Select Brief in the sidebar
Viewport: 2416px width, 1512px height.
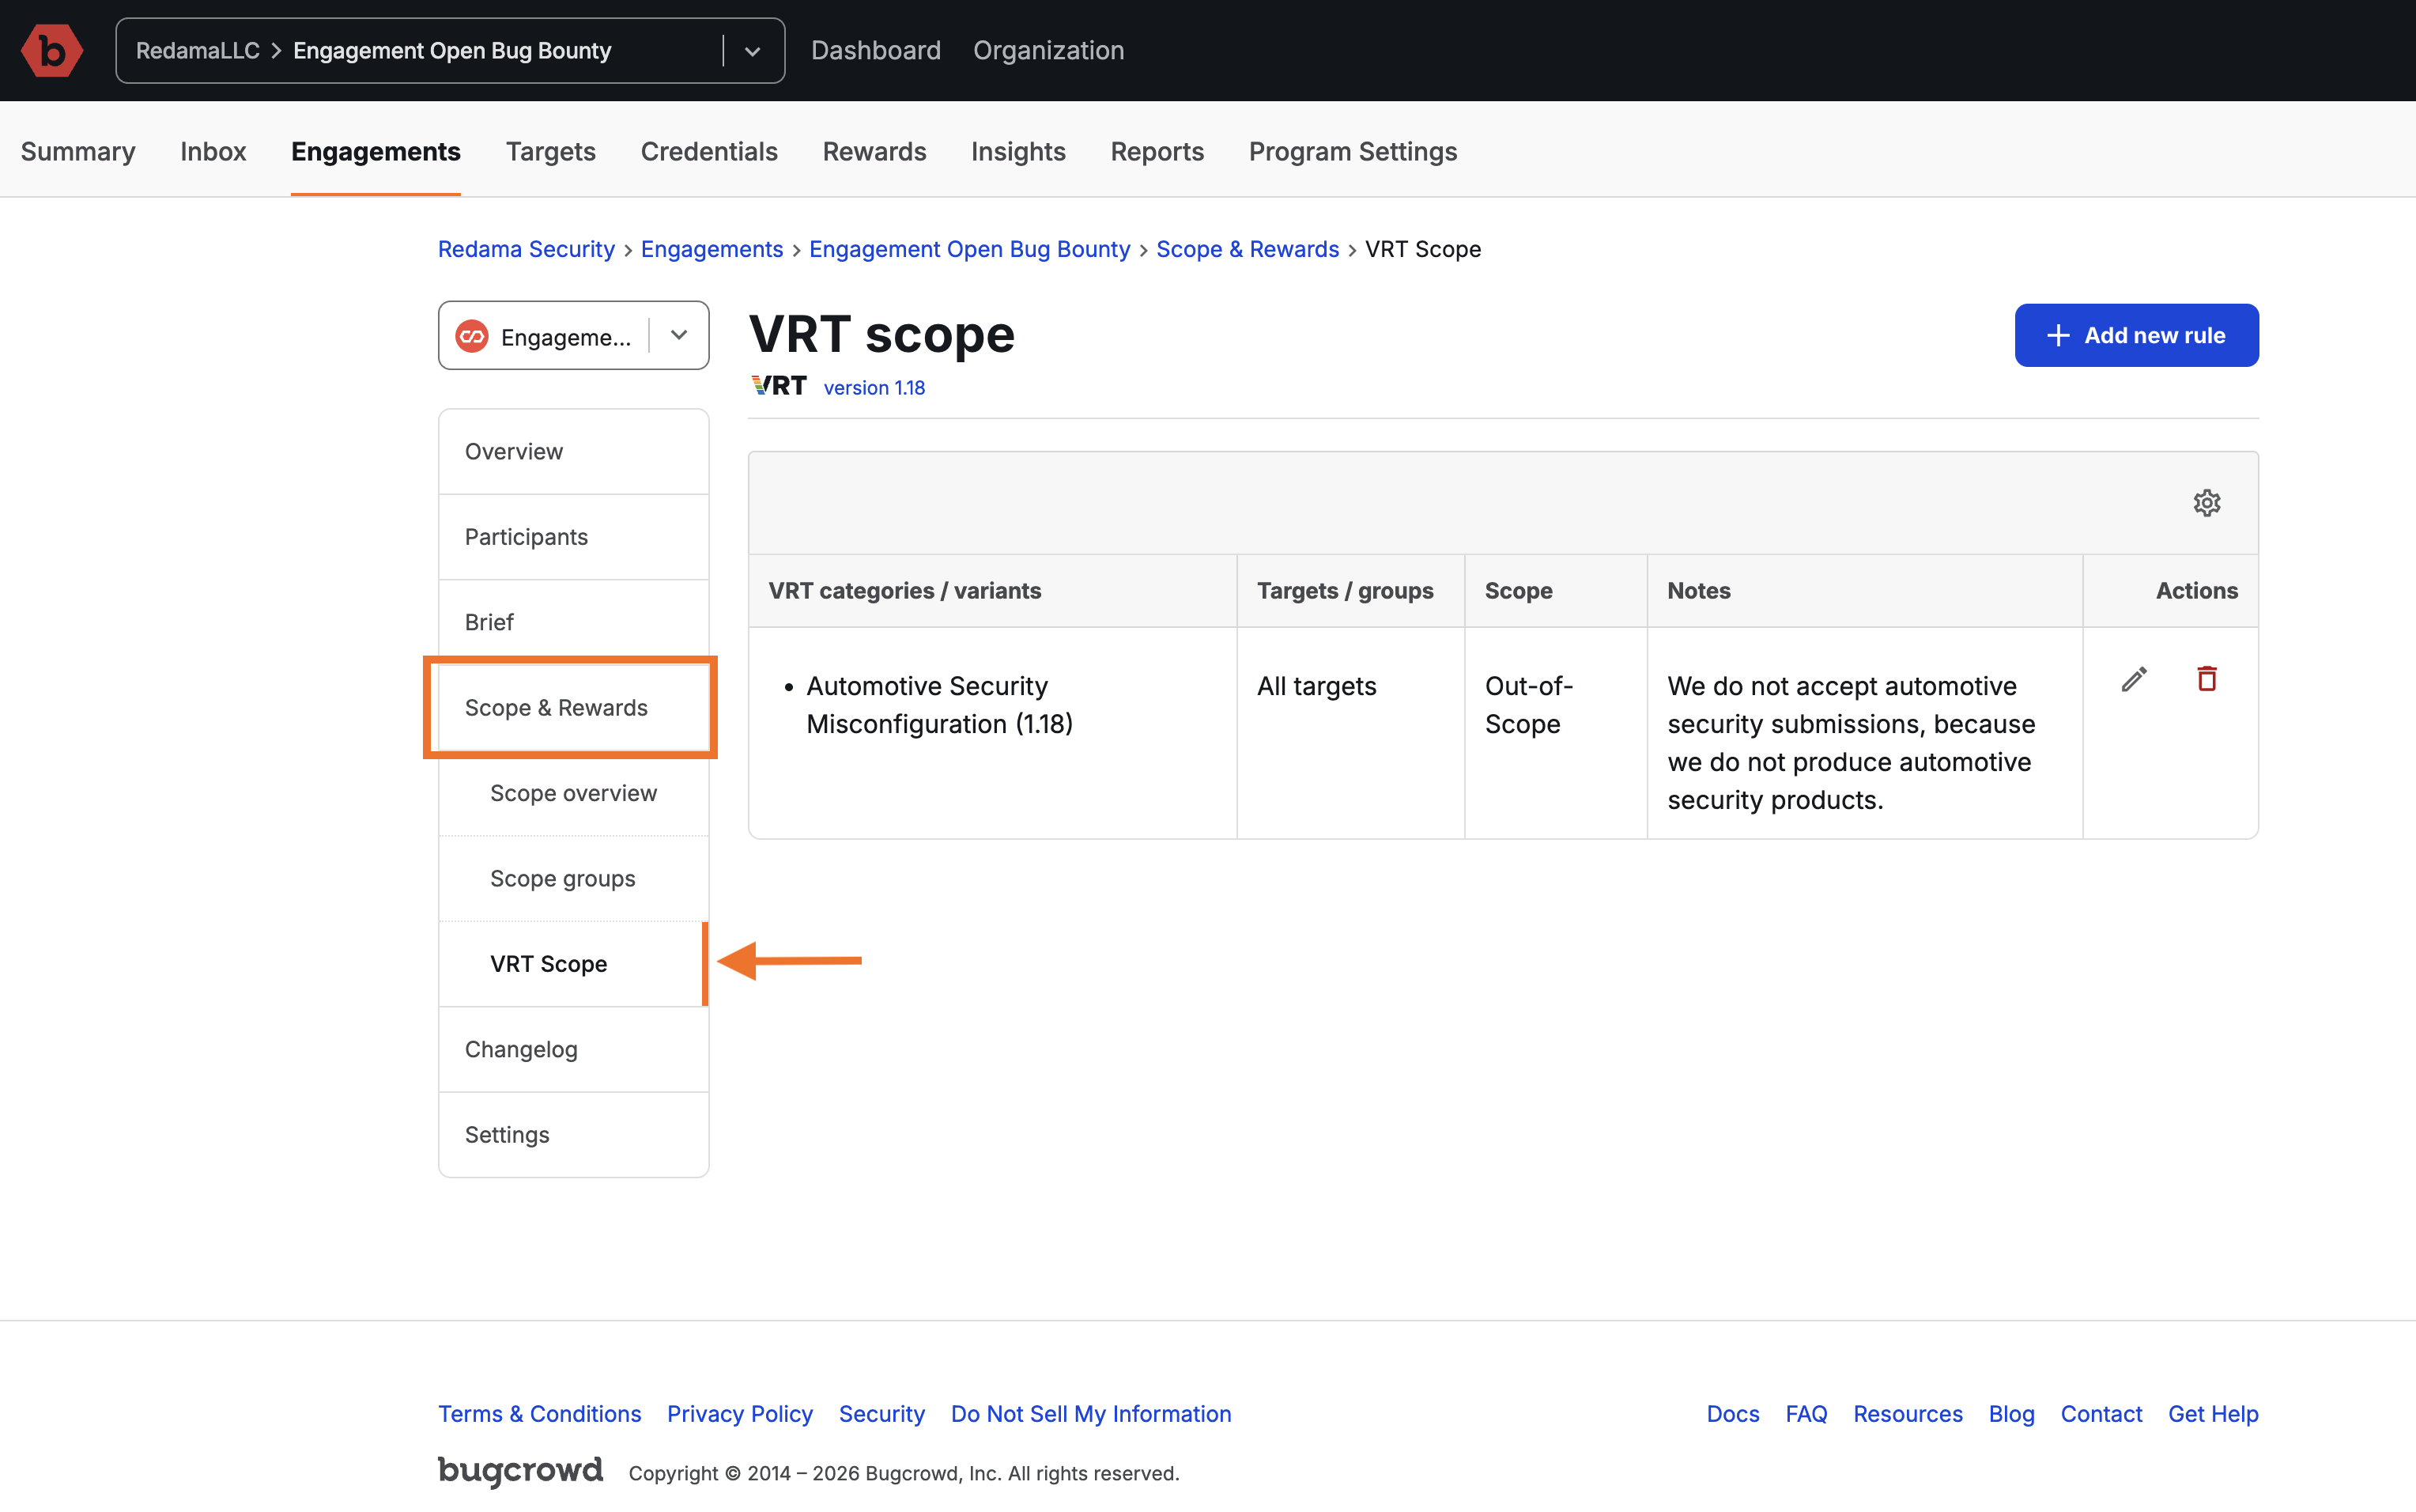[x=574, y=622]
